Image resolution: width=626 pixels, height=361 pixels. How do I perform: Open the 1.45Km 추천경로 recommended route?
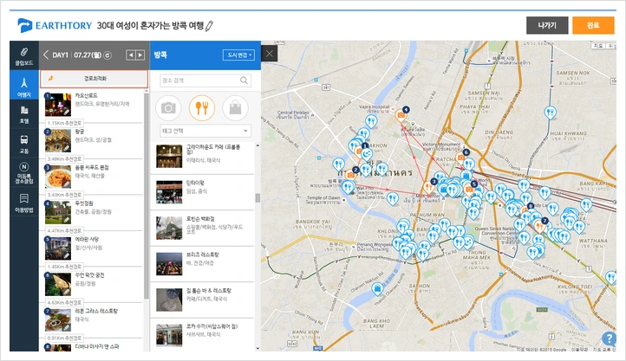coord(64,266)
